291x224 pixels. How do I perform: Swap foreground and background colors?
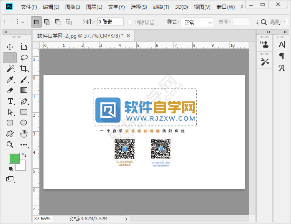24,155
